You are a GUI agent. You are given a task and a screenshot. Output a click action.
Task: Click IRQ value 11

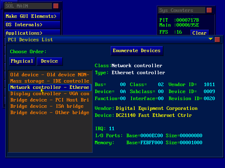tap(112, 128)
